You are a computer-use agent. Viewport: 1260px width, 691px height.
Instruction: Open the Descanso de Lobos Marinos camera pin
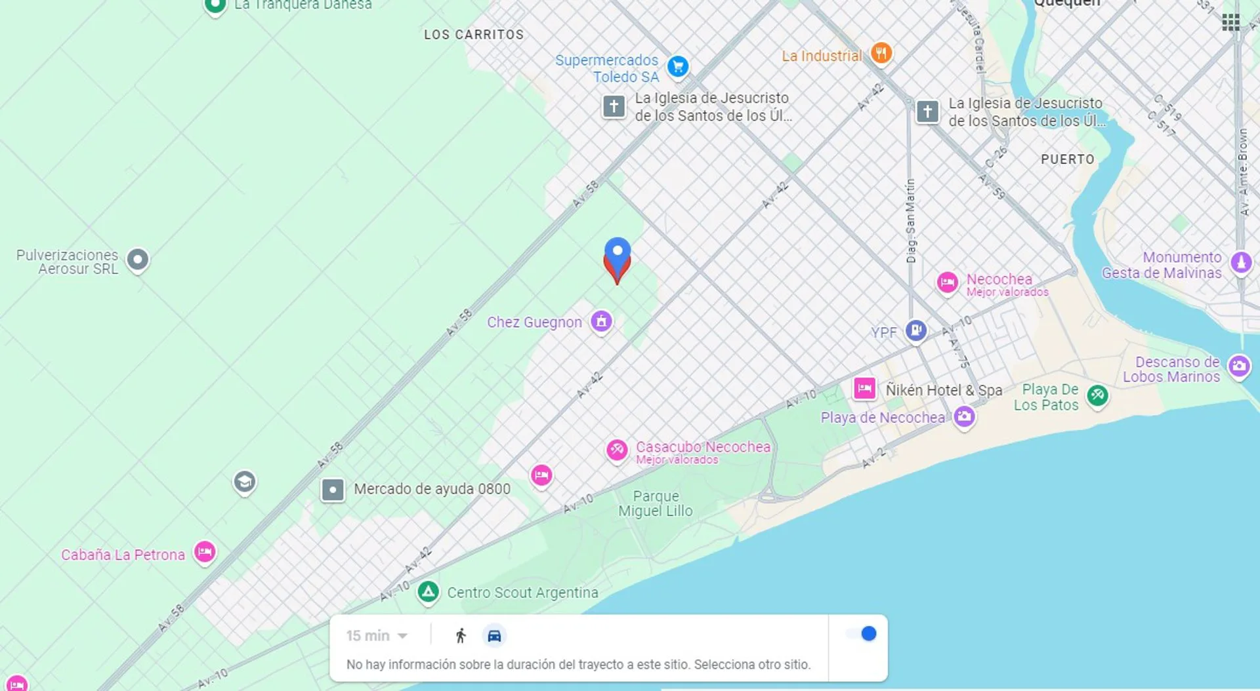(1239, 366)
